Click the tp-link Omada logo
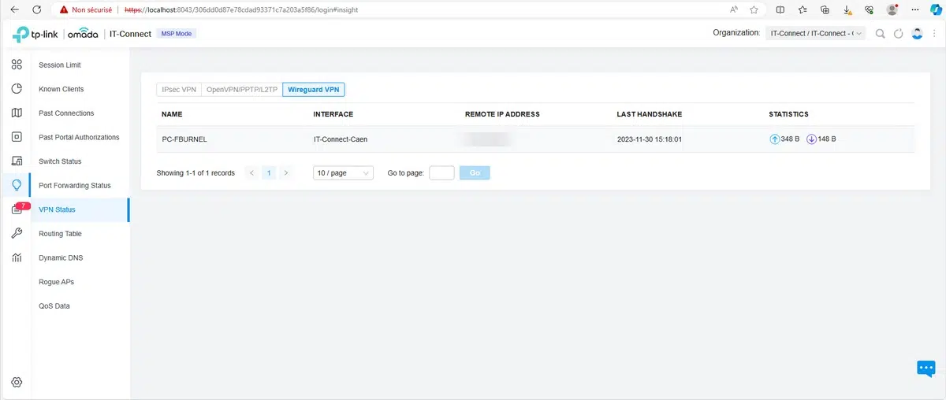Image resolution: width=946 pixels, height=400 pixels. pos(55,34)
